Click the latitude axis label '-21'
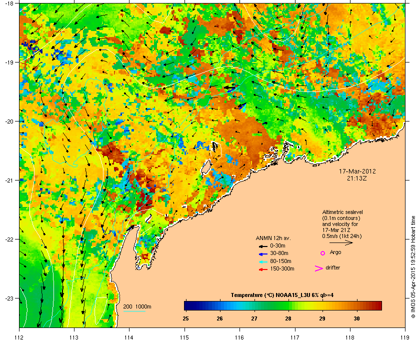This screenshot has width=420, height=340. coord(9,180)
